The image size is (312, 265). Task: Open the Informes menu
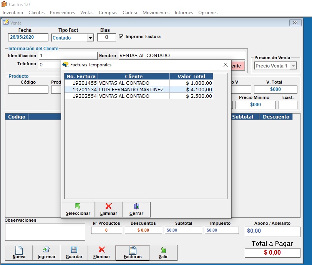tap(184, 13)
